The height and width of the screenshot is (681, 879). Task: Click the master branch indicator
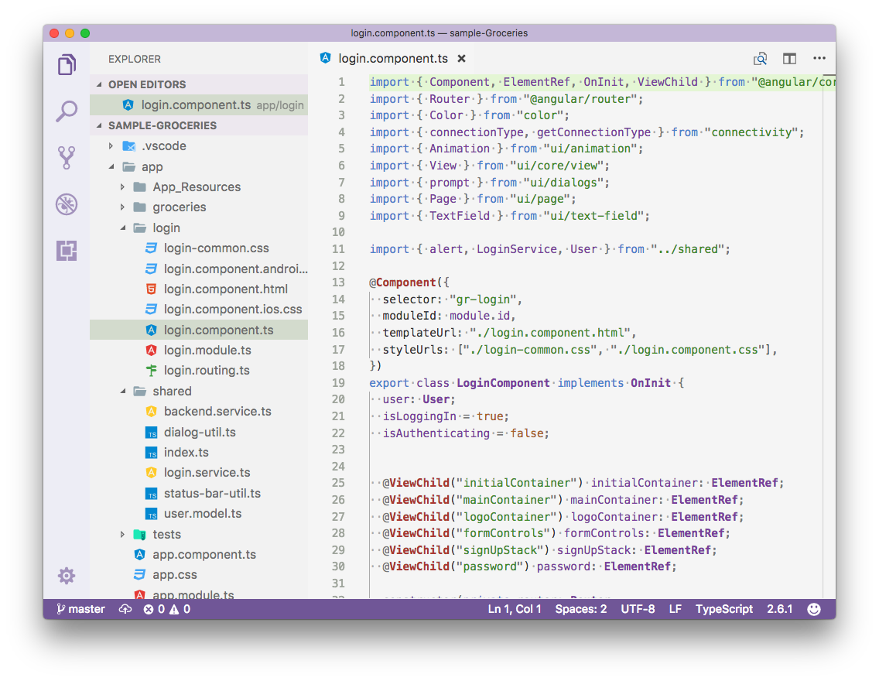[x=80, y=609]
